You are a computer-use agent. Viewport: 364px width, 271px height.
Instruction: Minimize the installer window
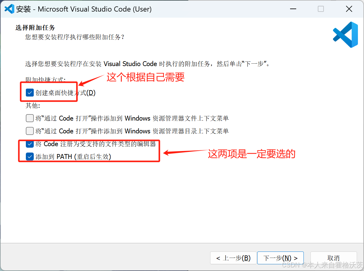click(x=293, y=9)
